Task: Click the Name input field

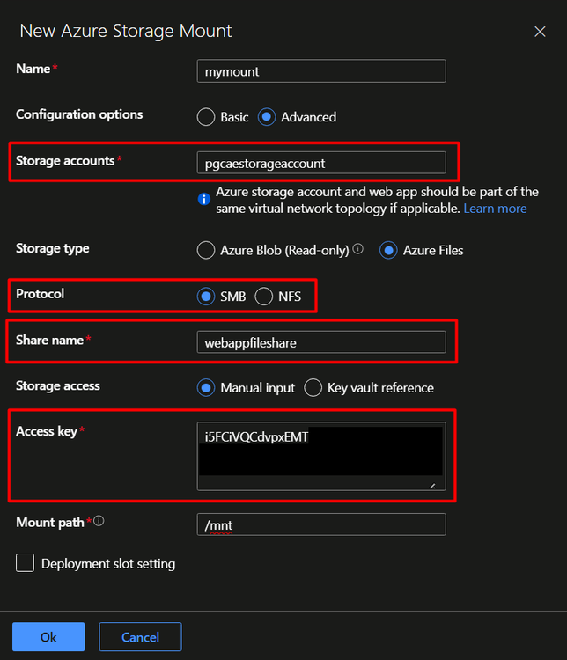Action: point(321,71)
